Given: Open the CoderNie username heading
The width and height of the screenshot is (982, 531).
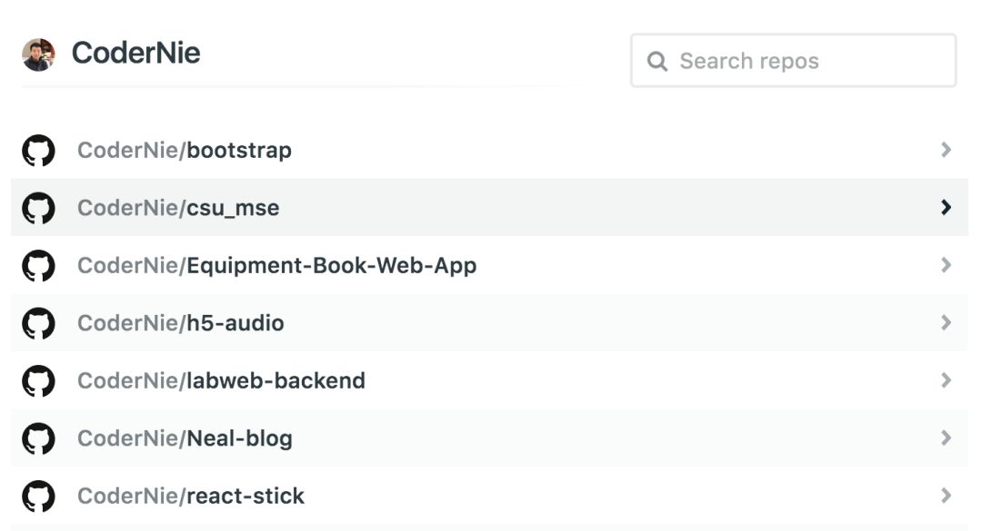Looking at the screenshot, I should coord(136,54).
